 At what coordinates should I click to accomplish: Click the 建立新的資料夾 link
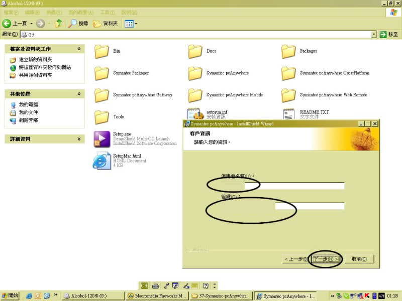pyautogui.click(x=35, y=59)
